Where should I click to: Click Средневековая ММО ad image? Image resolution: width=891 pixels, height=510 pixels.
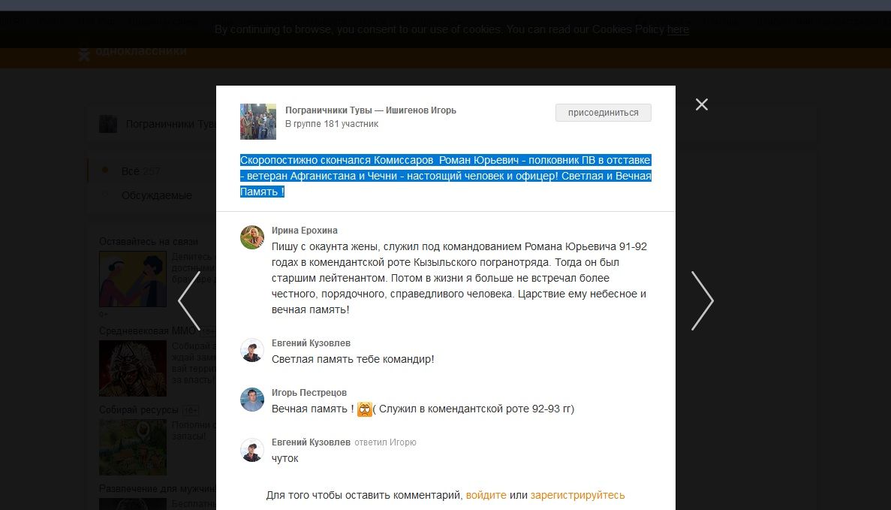tap(133, 369)
